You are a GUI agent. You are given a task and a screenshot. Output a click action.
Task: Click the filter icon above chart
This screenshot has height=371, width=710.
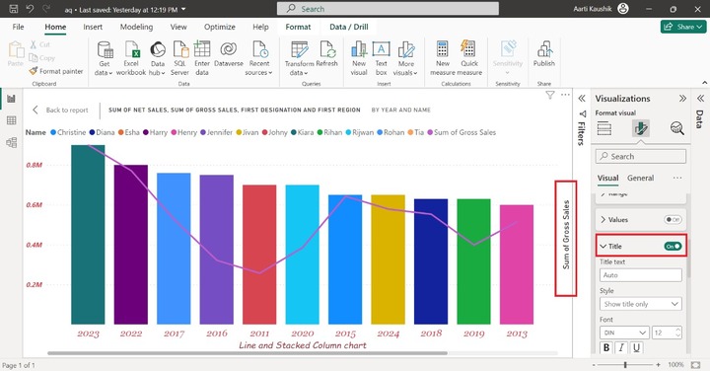(x=549, y=95)
